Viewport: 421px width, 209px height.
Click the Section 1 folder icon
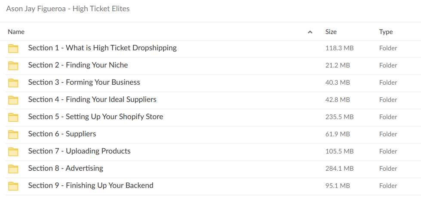(x=13, y=48)
